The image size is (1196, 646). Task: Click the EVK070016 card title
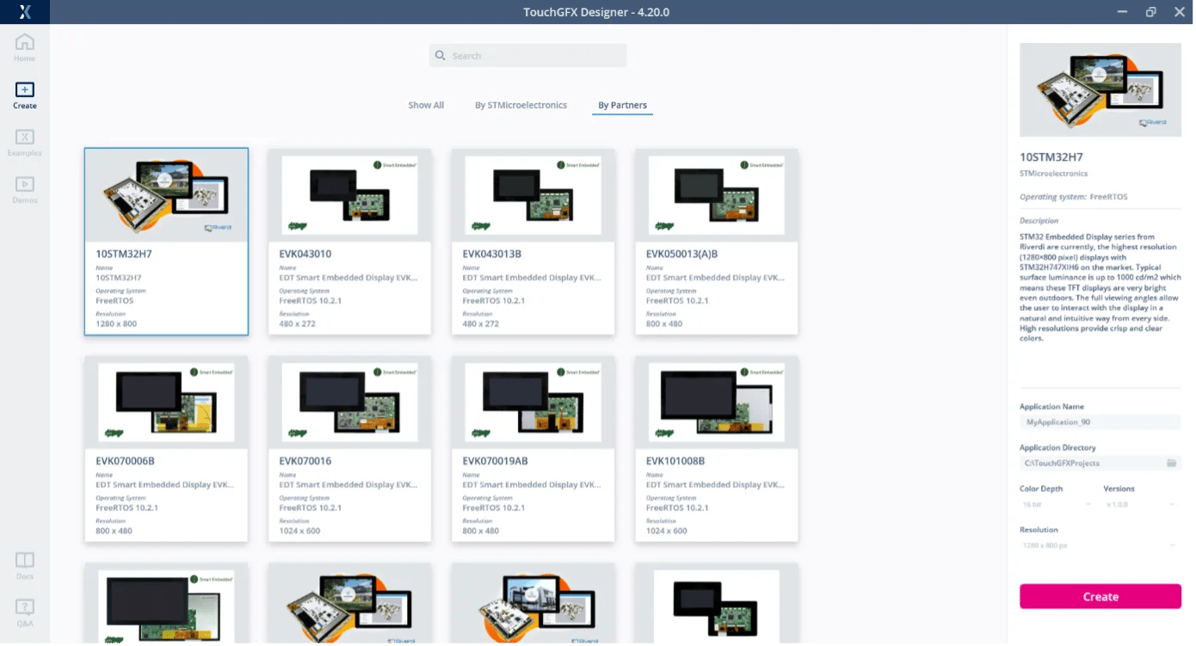[305, 462]
